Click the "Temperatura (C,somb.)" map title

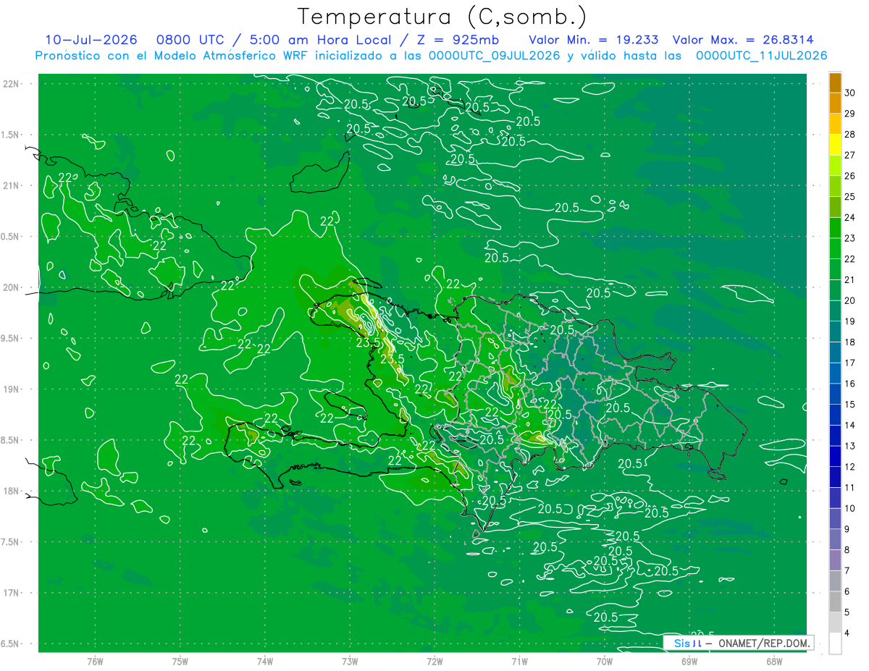[x=442, y=17]
